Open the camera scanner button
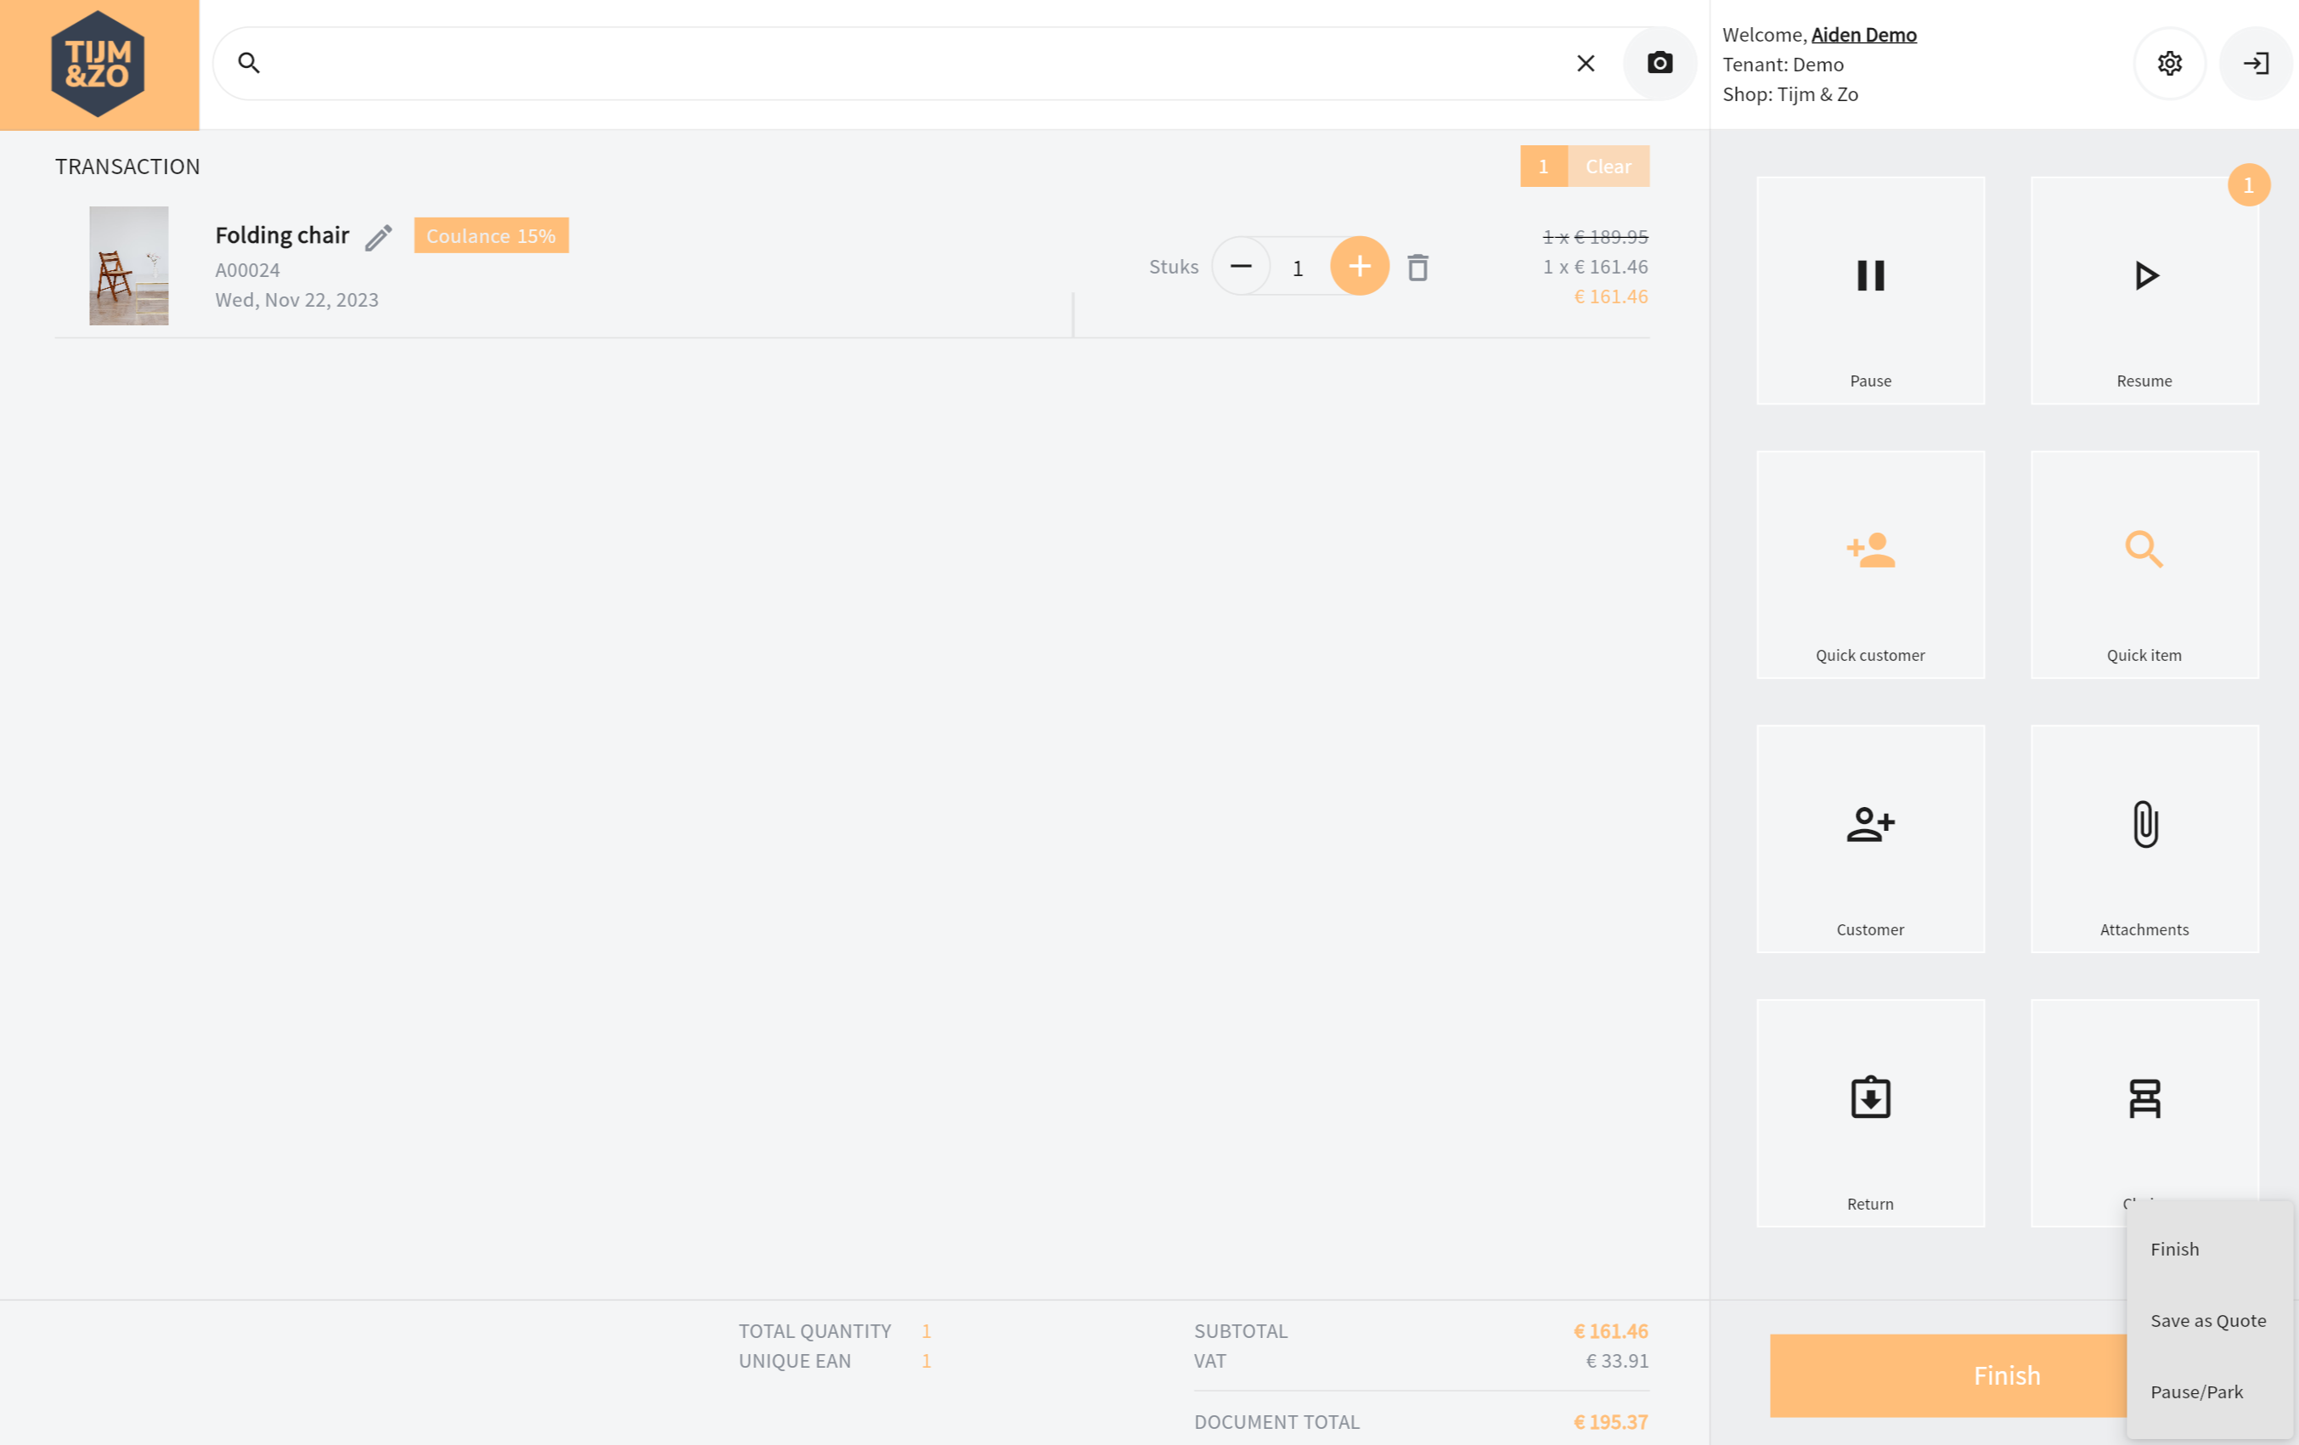The width and height of the screenshot is (2299, 1445). 1659,63
